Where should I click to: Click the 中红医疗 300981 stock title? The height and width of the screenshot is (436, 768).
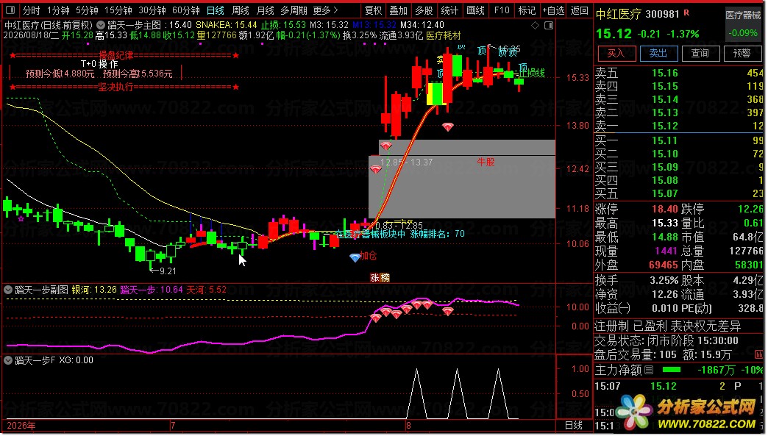639,14
